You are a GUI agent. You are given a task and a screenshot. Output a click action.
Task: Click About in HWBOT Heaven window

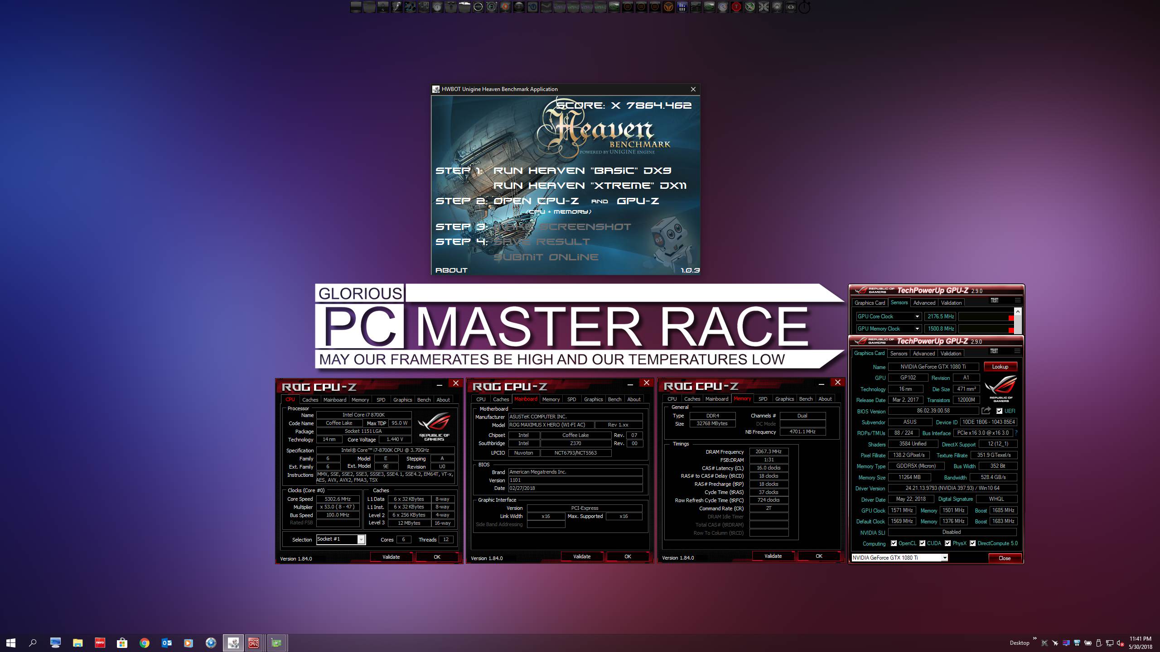coord(451,270)
